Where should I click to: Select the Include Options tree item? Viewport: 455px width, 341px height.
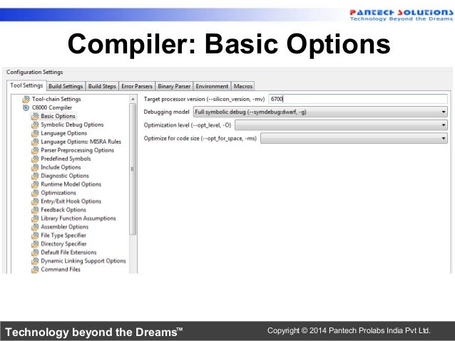click(61, 167)
